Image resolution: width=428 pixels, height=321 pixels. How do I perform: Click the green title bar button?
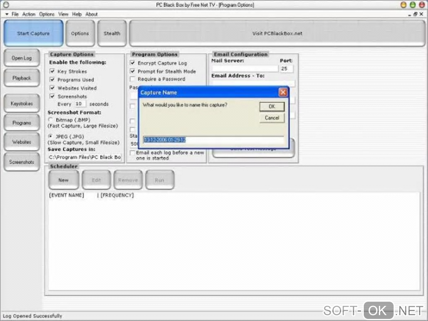[412, 5]
